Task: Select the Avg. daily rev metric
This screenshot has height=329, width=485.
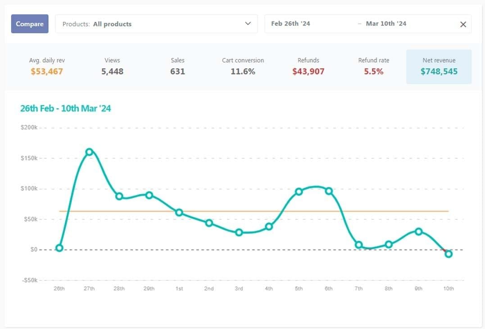Action: click(x=47, y=67)
